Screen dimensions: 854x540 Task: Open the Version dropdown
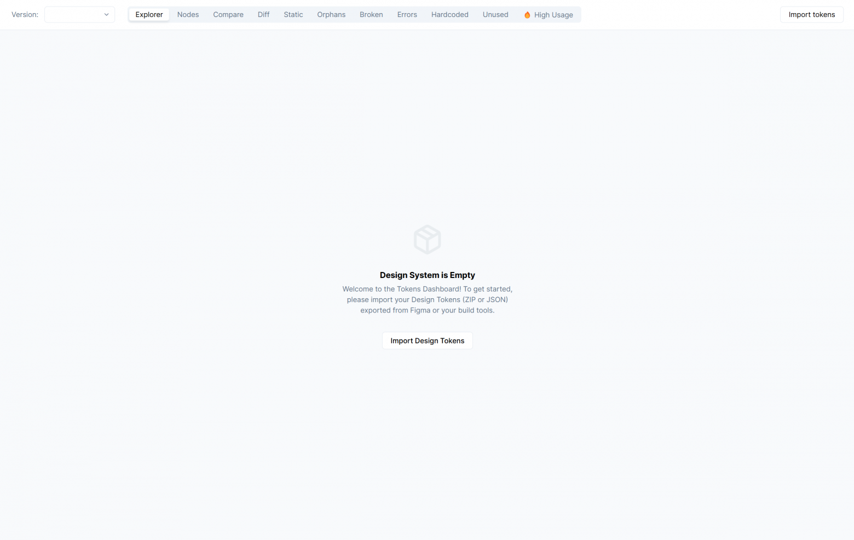click(x=79, y=15)
